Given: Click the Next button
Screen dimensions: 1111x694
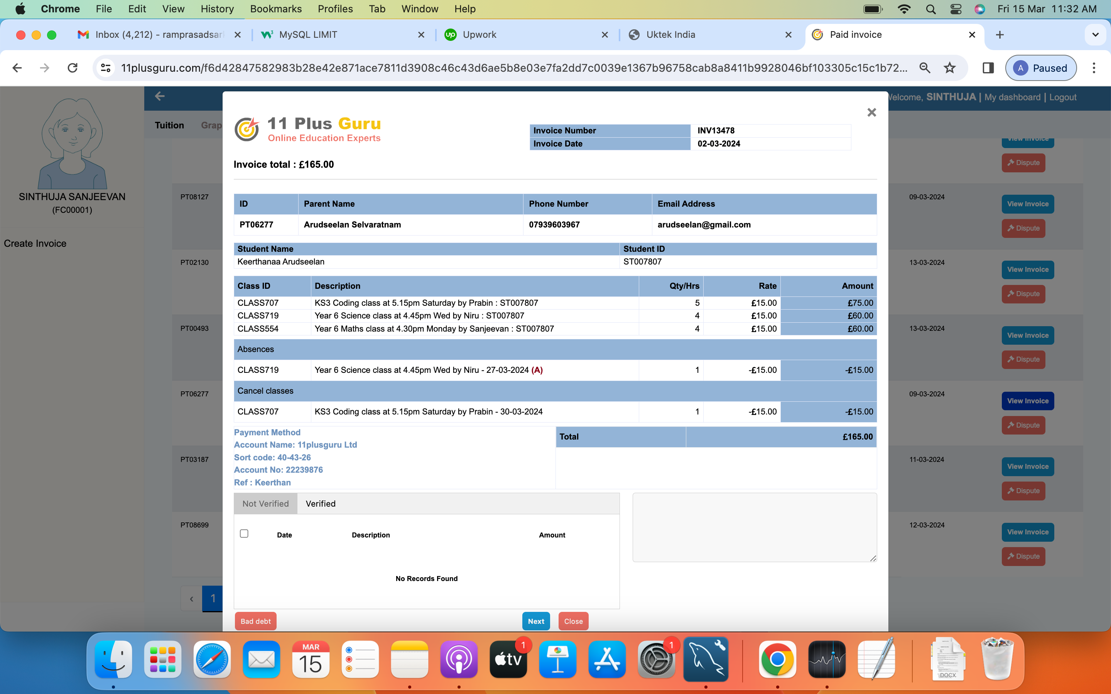Looking at the screenshot, I should click(536, 621).
